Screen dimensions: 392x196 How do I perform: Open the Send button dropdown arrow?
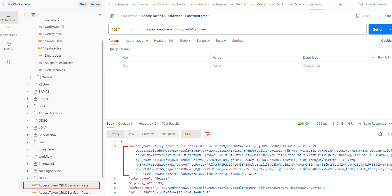pyautogui.click(x=389, y=29)
